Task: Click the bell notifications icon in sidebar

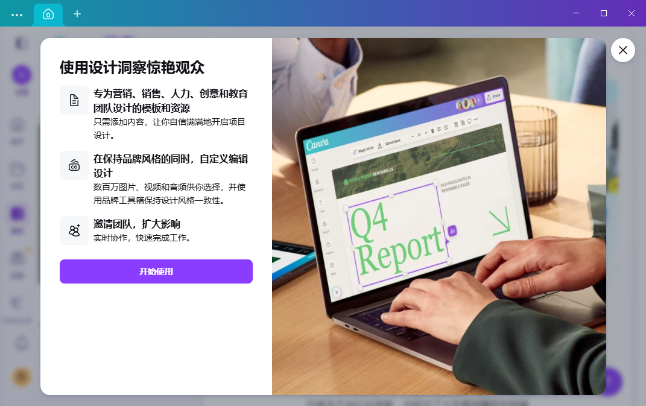Action: [22, 343]
